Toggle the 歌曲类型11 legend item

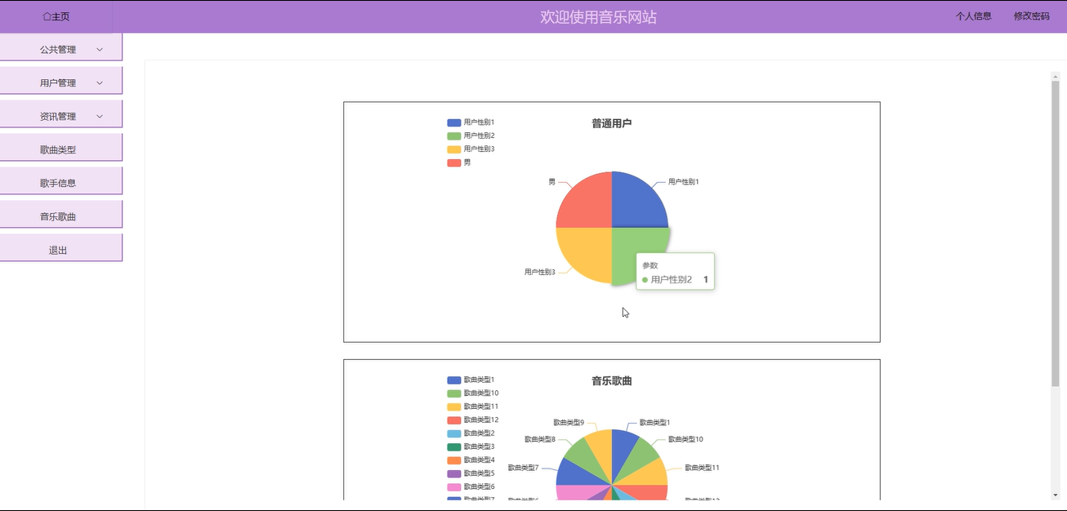click(473, 407)
